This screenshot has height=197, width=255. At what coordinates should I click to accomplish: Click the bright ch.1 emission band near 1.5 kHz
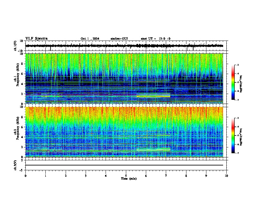[153, 96]
